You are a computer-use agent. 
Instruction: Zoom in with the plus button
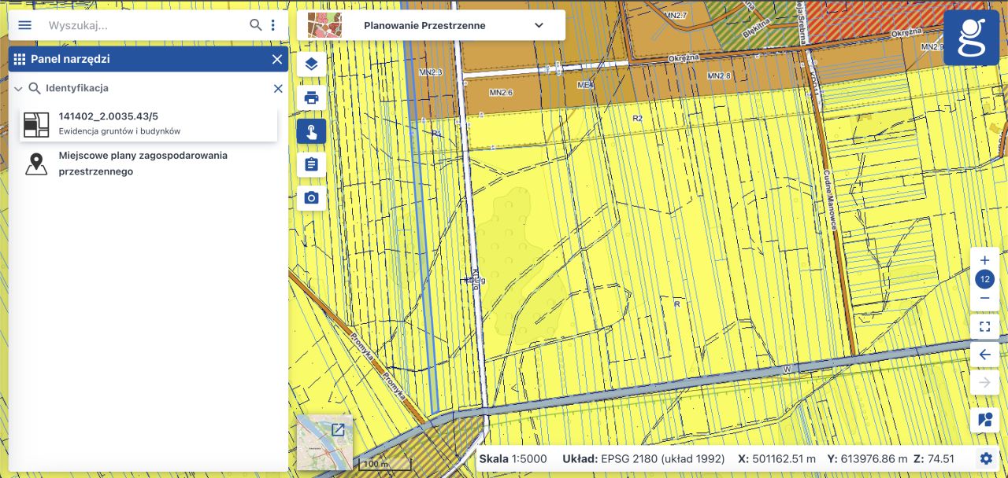click(984, 260)
